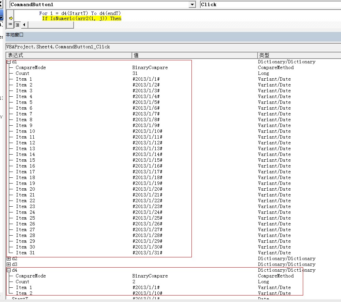Screen dimensions: 341x302
Task: Click the highlighted If IsNumeric code line
Action: tap(82, 18)
